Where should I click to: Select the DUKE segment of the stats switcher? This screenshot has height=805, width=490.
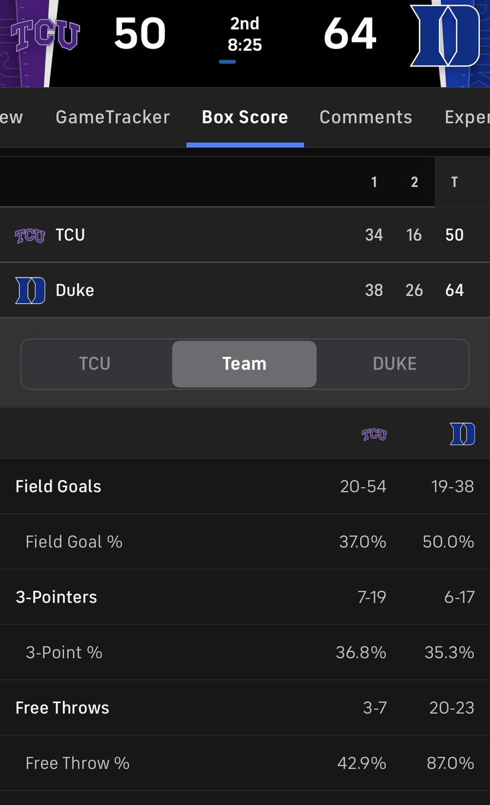pos(395,364)
